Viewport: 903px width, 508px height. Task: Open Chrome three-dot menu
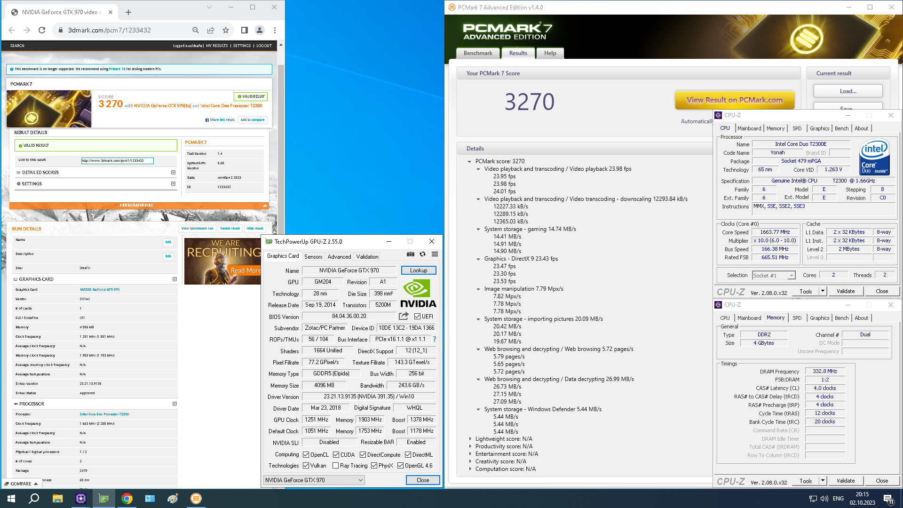click(275, 30)
